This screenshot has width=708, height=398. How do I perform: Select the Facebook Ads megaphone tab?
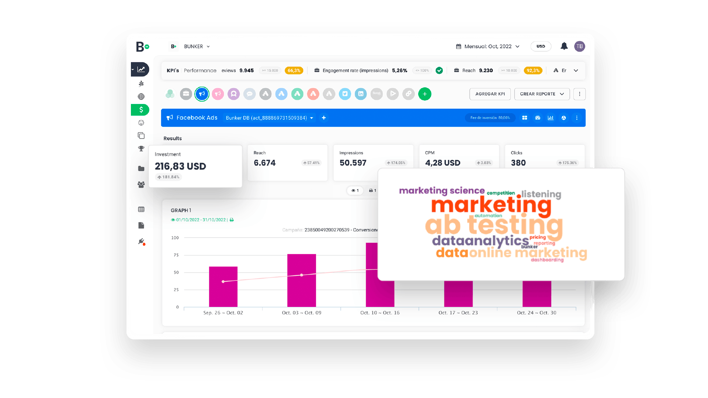(202, 94)
